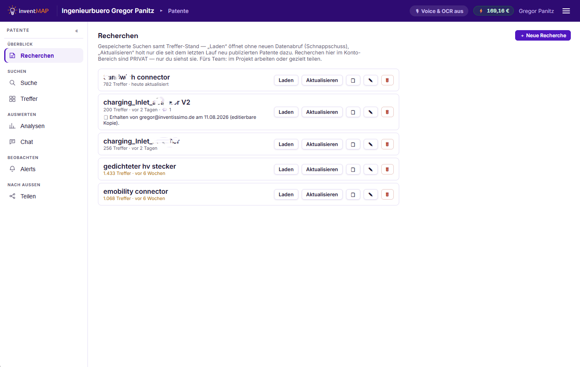This screenshot has height=367, width=580.
Task: Delete the search with 782 Treffer
Action: [x=388, y=80]
